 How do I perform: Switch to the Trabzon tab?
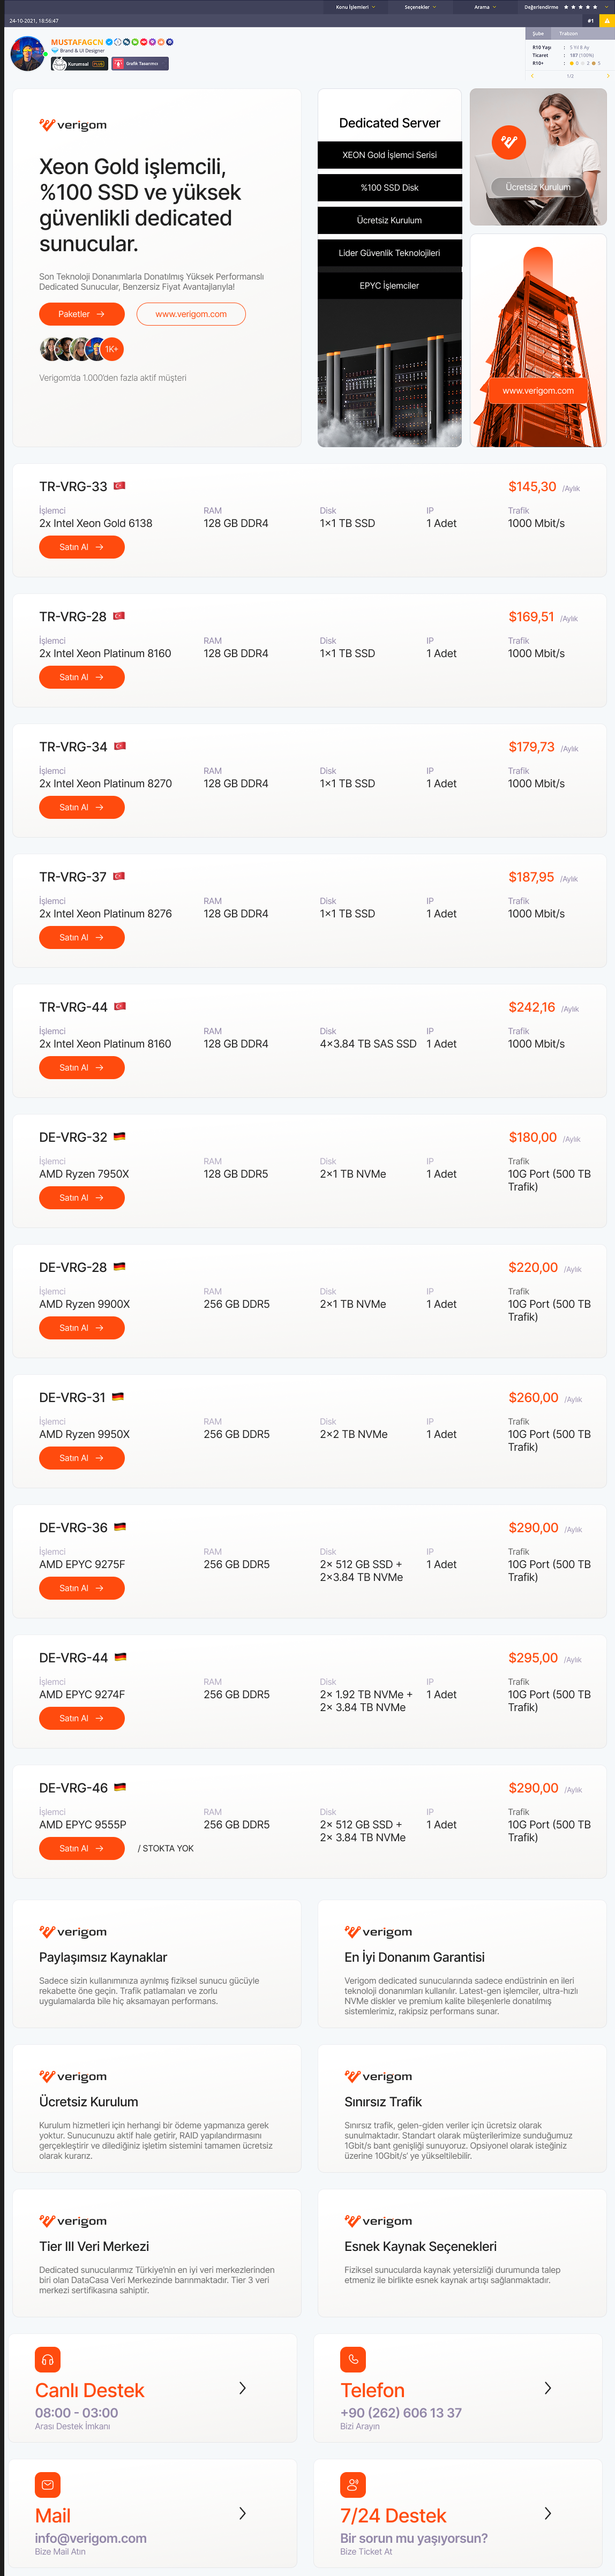[568, 33]
